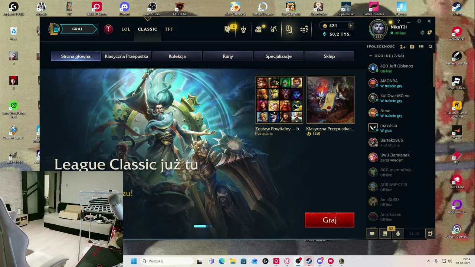Viewport: 475px width, 267px height.
Task: Click the add friend icon
Action: click(403, 47)
